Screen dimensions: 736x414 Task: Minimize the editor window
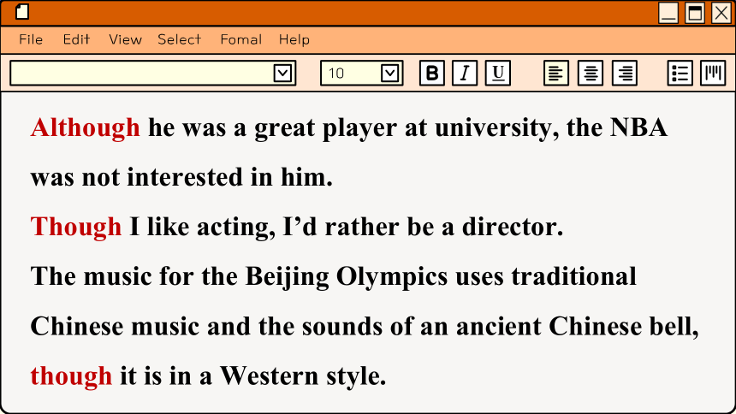pos(668,13)
